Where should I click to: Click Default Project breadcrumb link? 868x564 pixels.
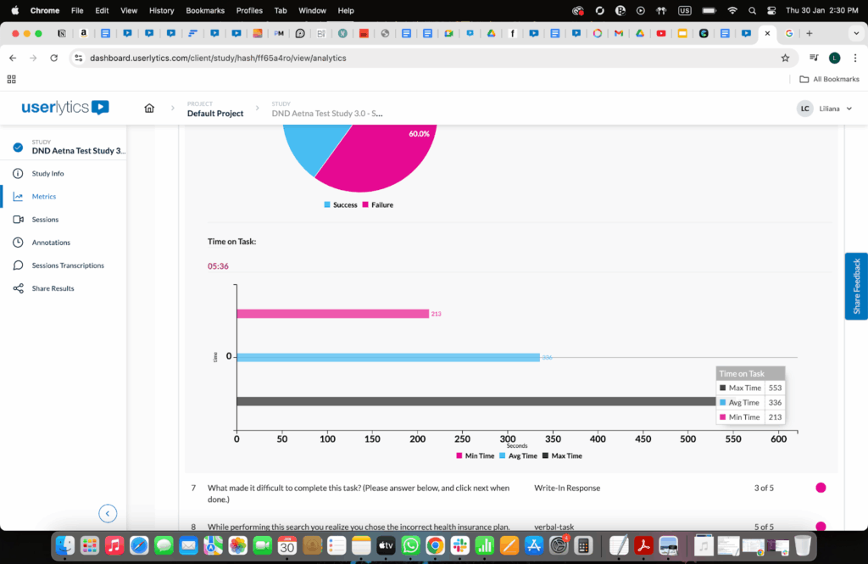point(215,114)
